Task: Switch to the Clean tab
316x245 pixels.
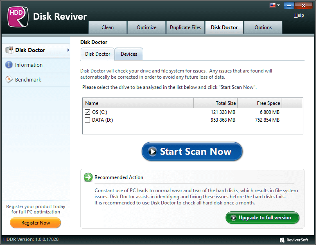Action: pos(108,27)
